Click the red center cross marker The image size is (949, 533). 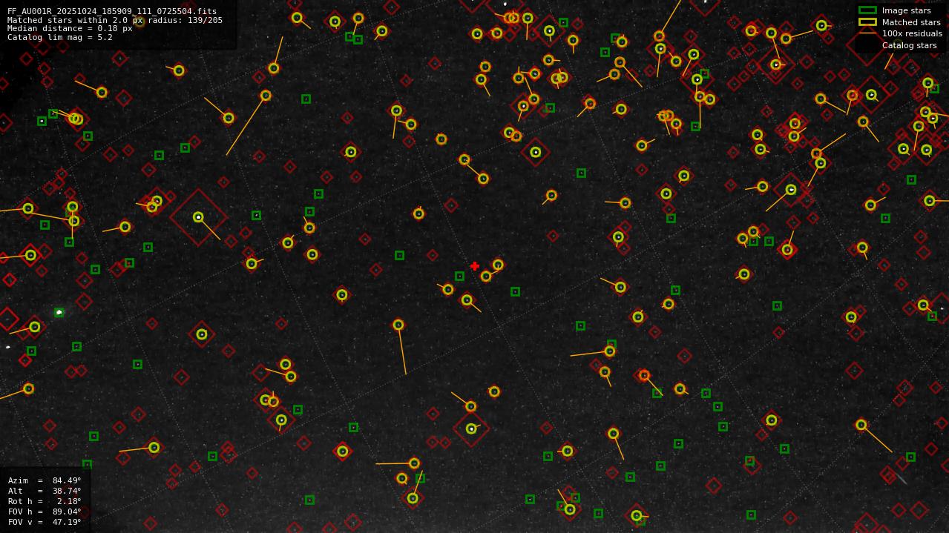click(x=475, y=266)
